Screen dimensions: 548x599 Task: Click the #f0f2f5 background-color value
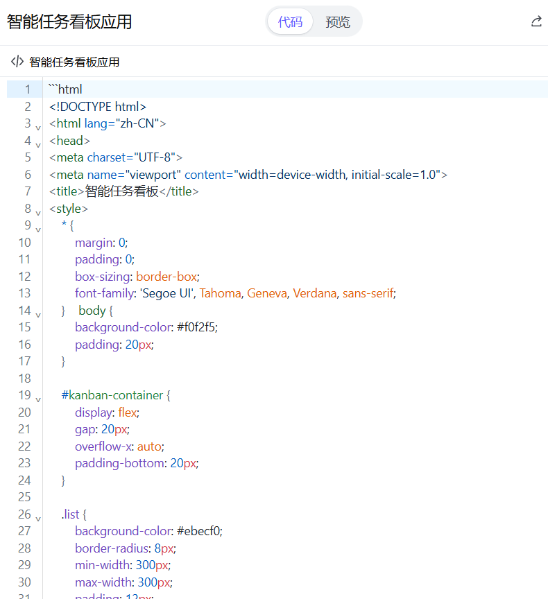[196, 327]
